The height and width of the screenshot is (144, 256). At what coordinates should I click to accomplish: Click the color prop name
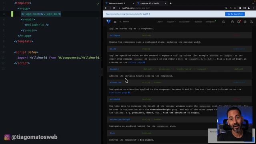coord(113,49)
